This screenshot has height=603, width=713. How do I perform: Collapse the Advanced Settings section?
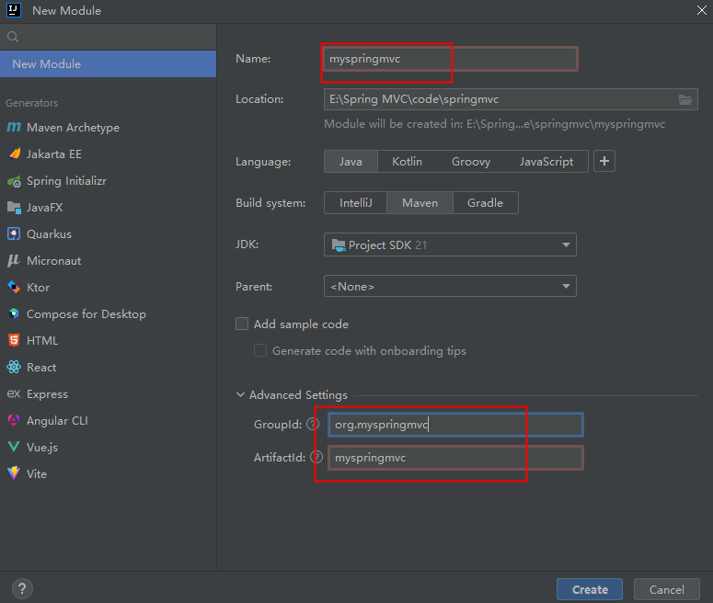pyautogui.click(x=240, y=395)
